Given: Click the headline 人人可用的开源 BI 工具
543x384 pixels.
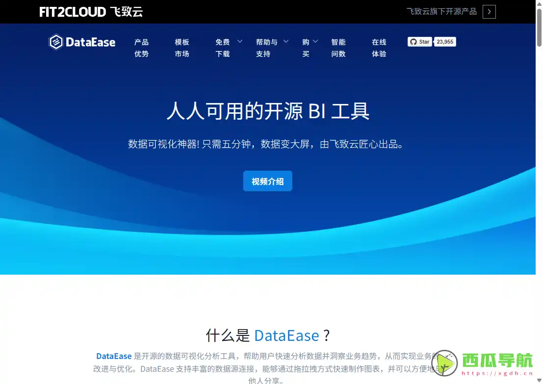Looking at the screenshot, I should (x=268, y=111).
